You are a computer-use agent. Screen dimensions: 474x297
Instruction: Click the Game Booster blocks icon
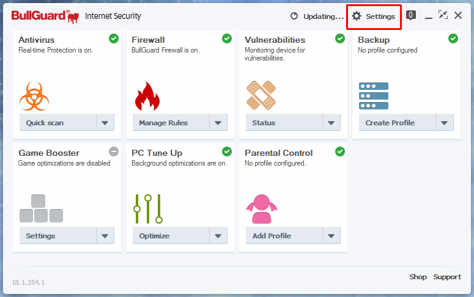pos(41,208)
